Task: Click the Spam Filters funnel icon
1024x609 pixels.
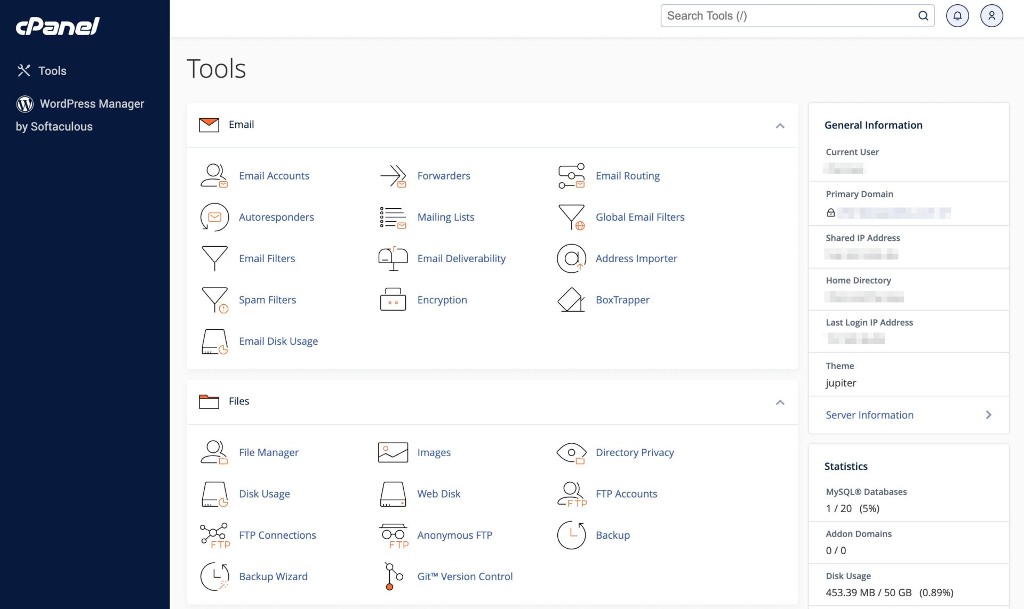Action: [214, 299]
